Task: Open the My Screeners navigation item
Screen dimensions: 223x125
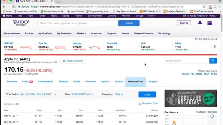Action: click(64, 33)
